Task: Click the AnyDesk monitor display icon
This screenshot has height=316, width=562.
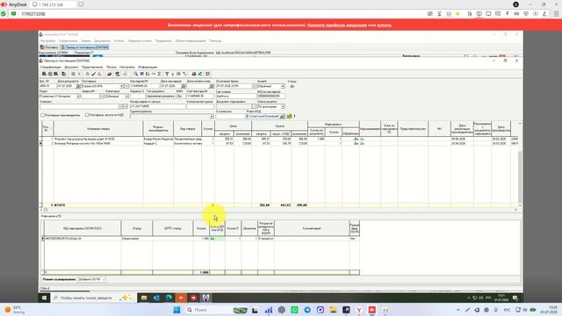Action: (488, 14)
